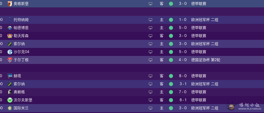Image resolution: width=264 pixels, height=113 pixels.
Task: Open the 8 - 0 score against Hertha
Action: pyautogui.click(x=183, y=76)
